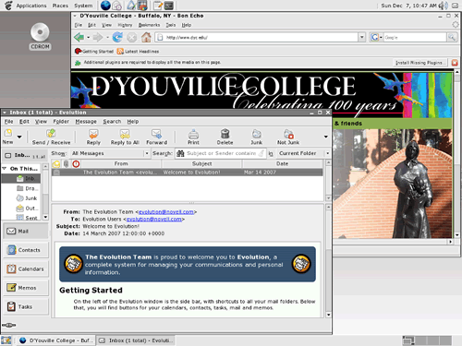
Task: Clear the Evolution search field
Action: (x=261, y=153)
